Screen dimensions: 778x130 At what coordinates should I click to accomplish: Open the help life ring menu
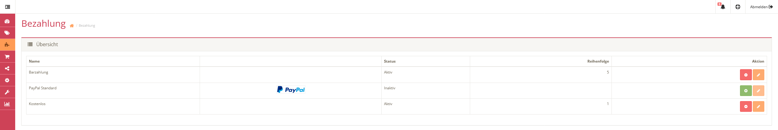(738, 7)
